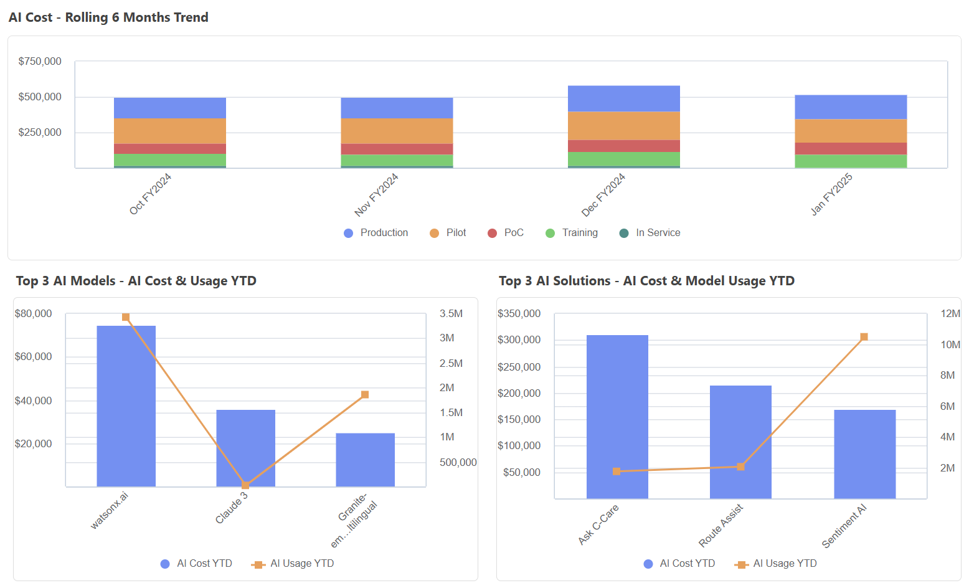Click the green Training legend dot

pyautogui.click(x=550, y=233)
